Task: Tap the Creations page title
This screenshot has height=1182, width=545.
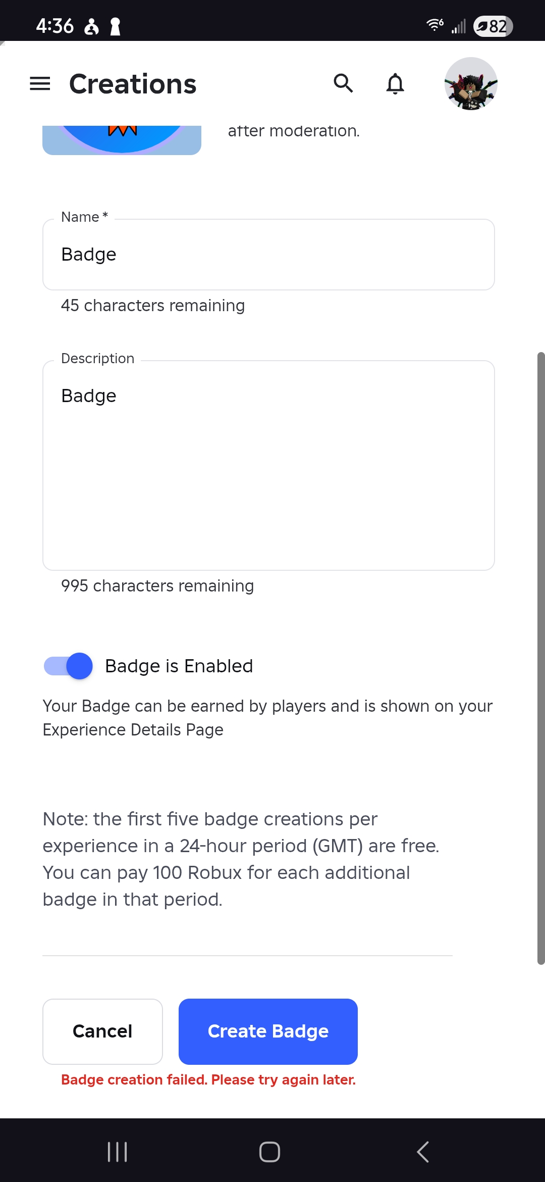Action: tap(133, 84)
